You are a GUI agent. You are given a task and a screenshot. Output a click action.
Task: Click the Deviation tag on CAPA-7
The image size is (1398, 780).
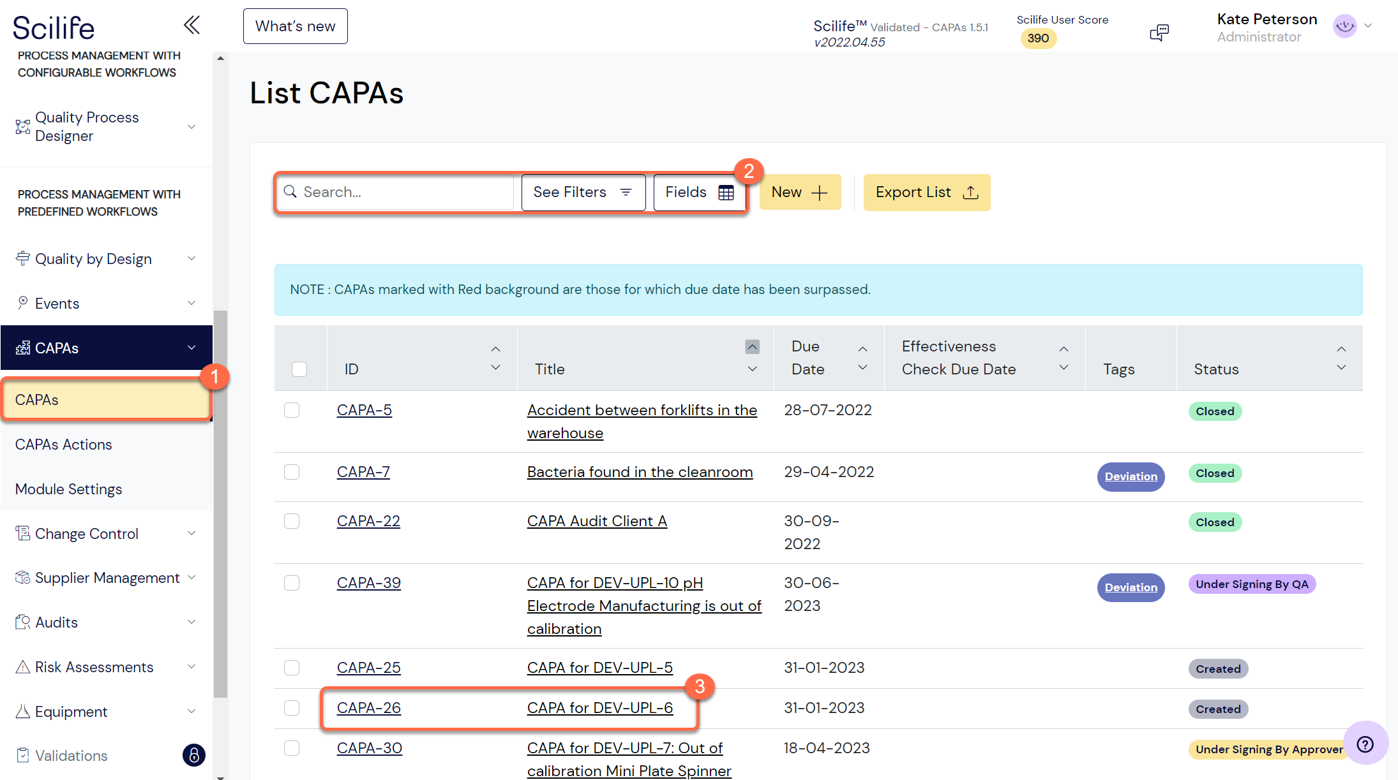tap(1131, 476)
